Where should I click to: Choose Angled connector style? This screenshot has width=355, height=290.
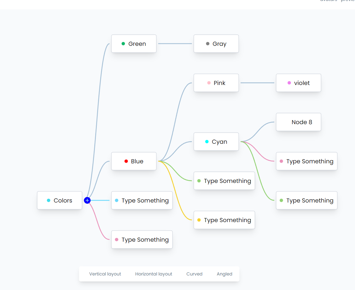pos(224,274)
